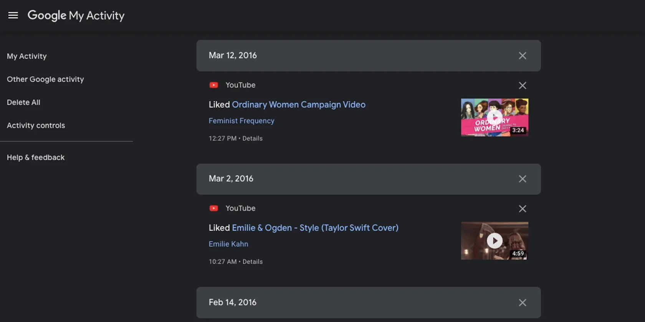The width and height of the screenshot is (645, 322).
Task: Choose Delete All in sidebar
Action: (23, 102)
